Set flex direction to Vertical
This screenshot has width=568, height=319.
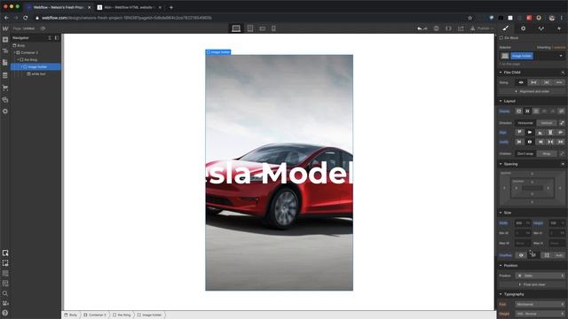pyautogui.click(x=547, y=123)
